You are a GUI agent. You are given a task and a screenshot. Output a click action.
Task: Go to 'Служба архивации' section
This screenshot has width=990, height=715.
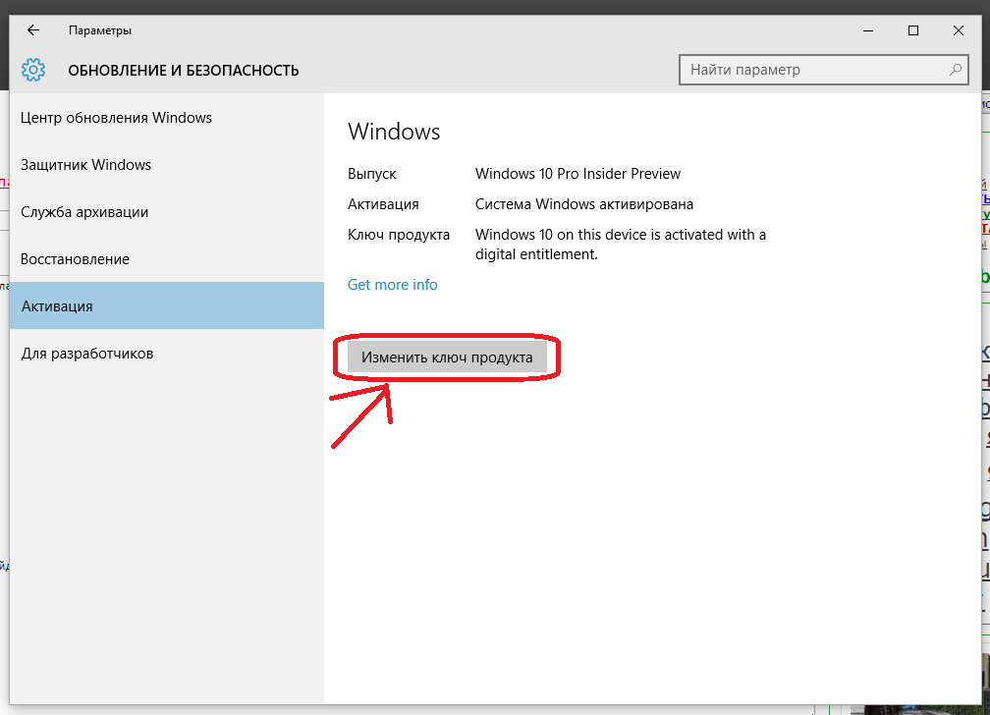[85, 212]
